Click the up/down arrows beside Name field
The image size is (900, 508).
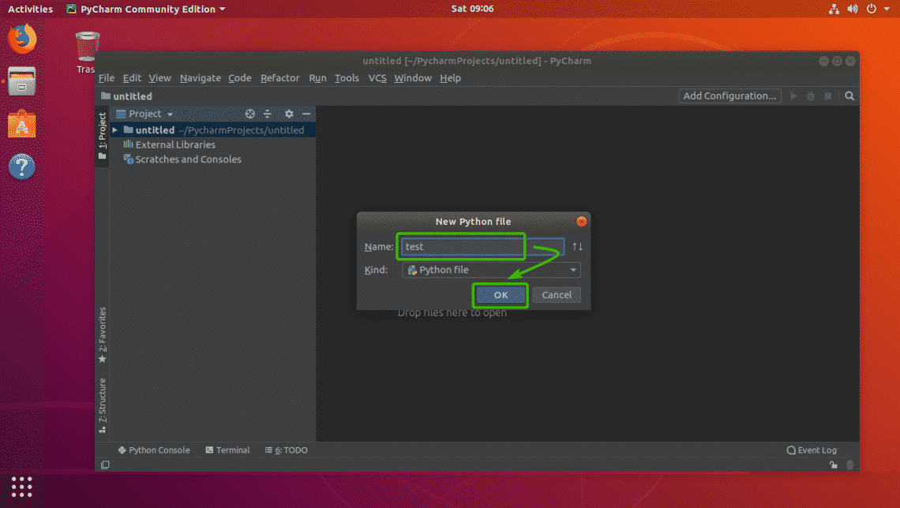pos(577,247)
